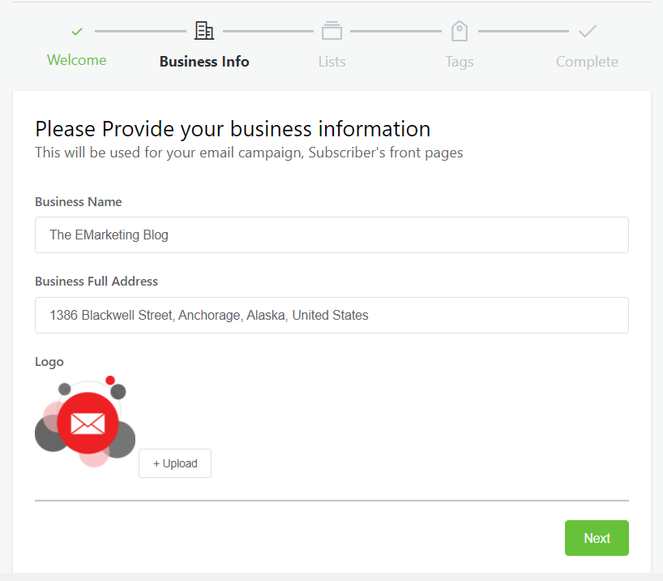The image size is (663, 581).
Task: Open the Tags step label
Action: (x=460, y=62)
